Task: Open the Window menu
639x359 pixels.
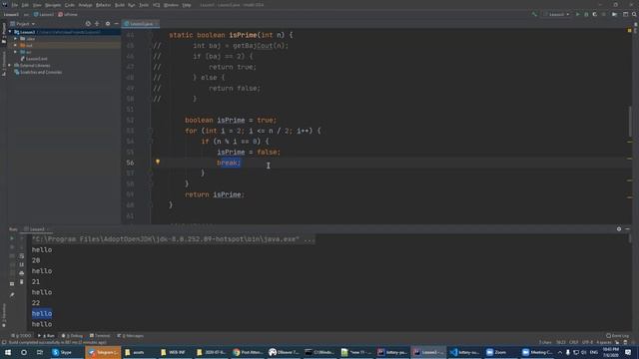Action: pyautogui.click(x=171, y=5)
